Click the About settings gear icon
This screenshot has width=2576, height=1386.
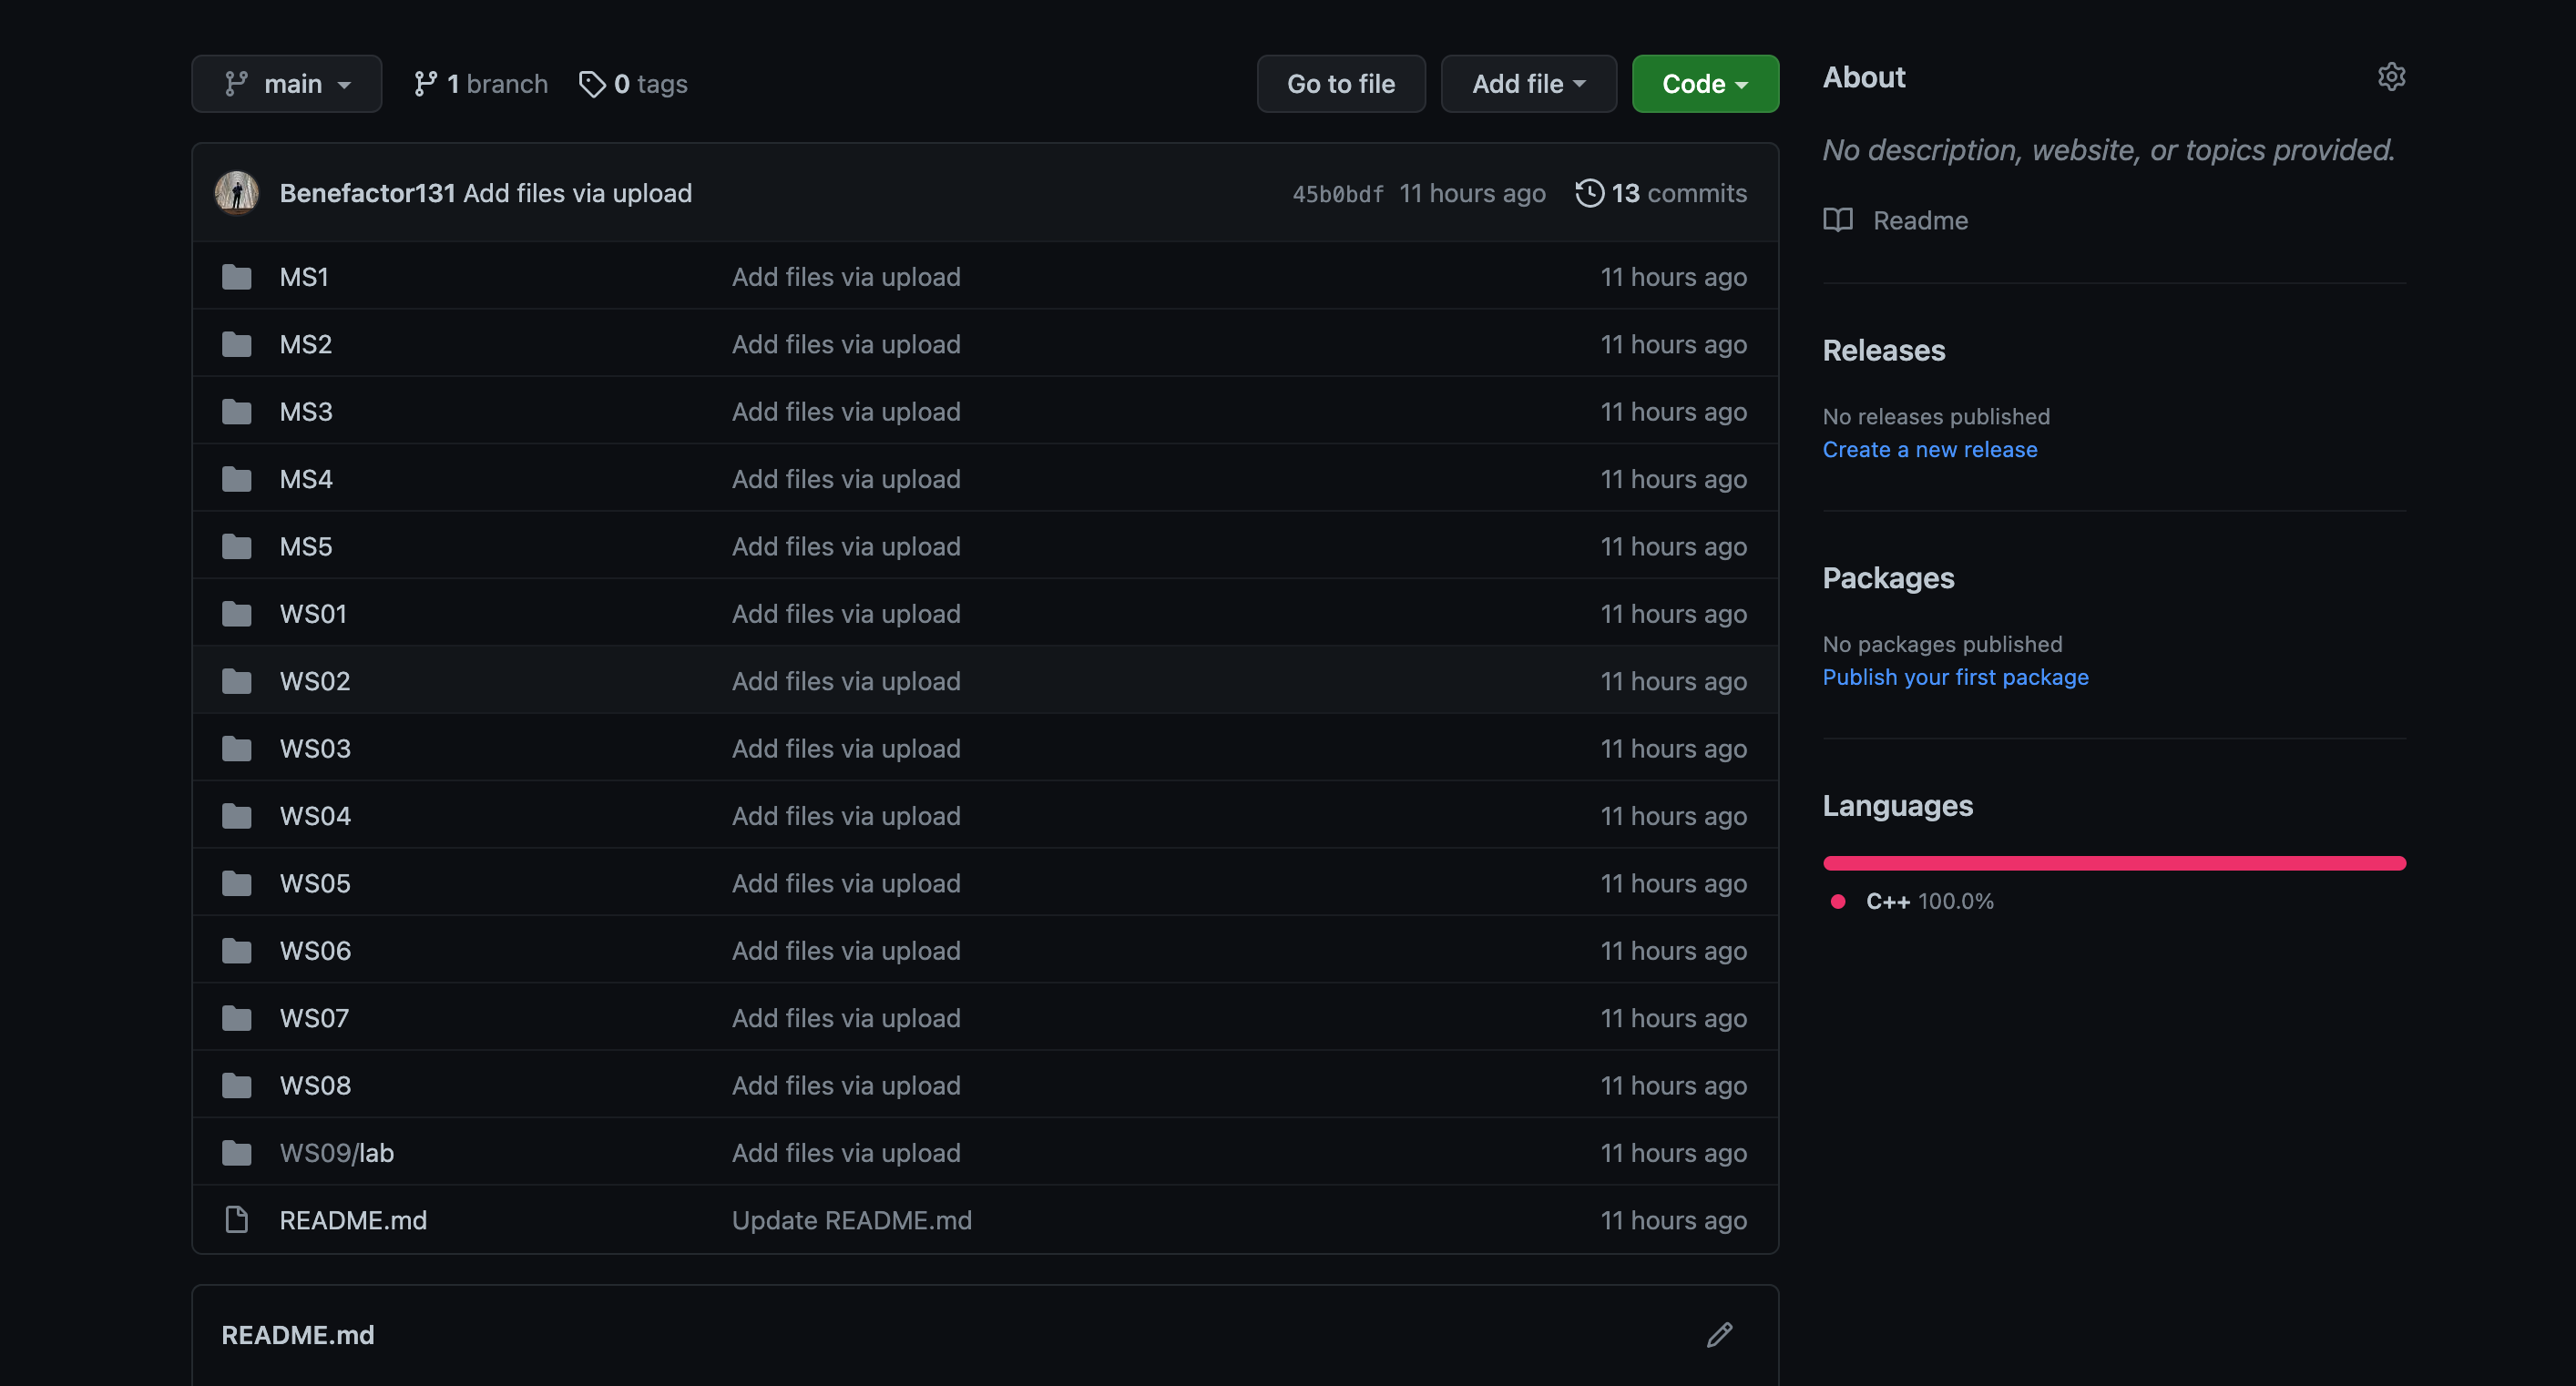coord(2391,77)
